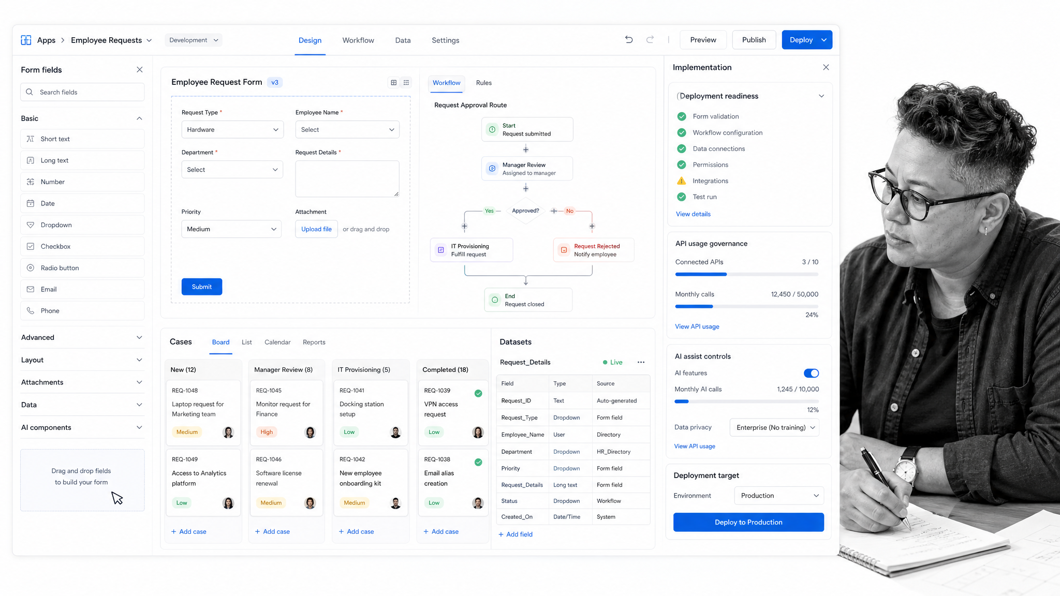This screenshot has width=1060, height=596.
Task: Open the Data privacy Enterprise dropdown
Action: pyautogui.click(x=775, y=427)
